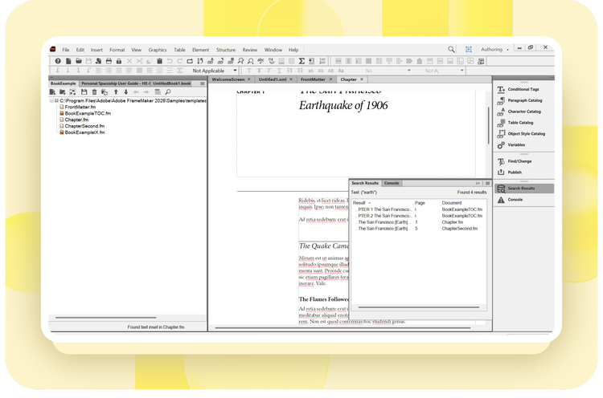Open the Search Results pod options menu
603x398 pixels.
487,184
